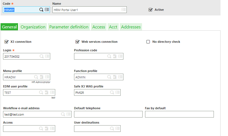Image resolution: width=228 pixels, height=136 pixels.
Task: Uncheck the Active checkbox
Action: pyautogui.click(x=151, y=10)
